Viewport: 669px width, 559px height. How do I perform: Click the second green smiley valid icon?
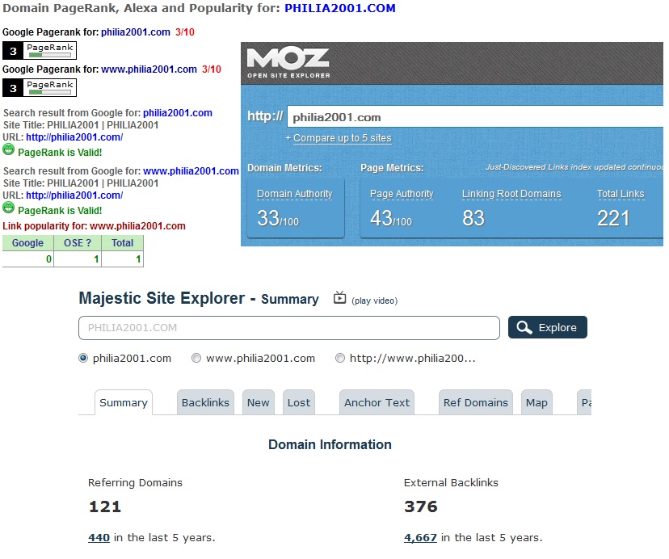pos(9,208)
